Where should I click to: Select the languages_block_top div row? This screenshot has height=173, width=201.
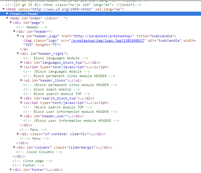62,63
